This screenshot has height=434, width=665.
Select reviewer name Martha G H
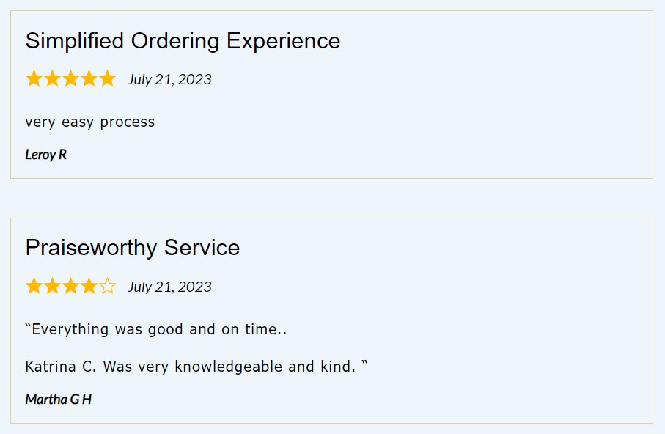tap(58, 400)
